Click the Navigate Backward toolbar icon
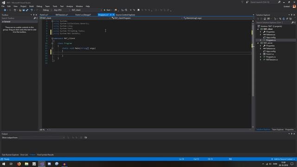The width and height of the screenshot is (297, 167). 5,10
